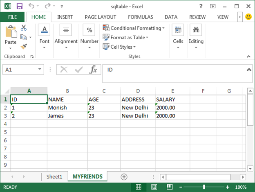The width and height of the screenshot is (255, 192).
Task: Switch to the PAGE LAYOUT tab
Action: (x=101, y=17)
